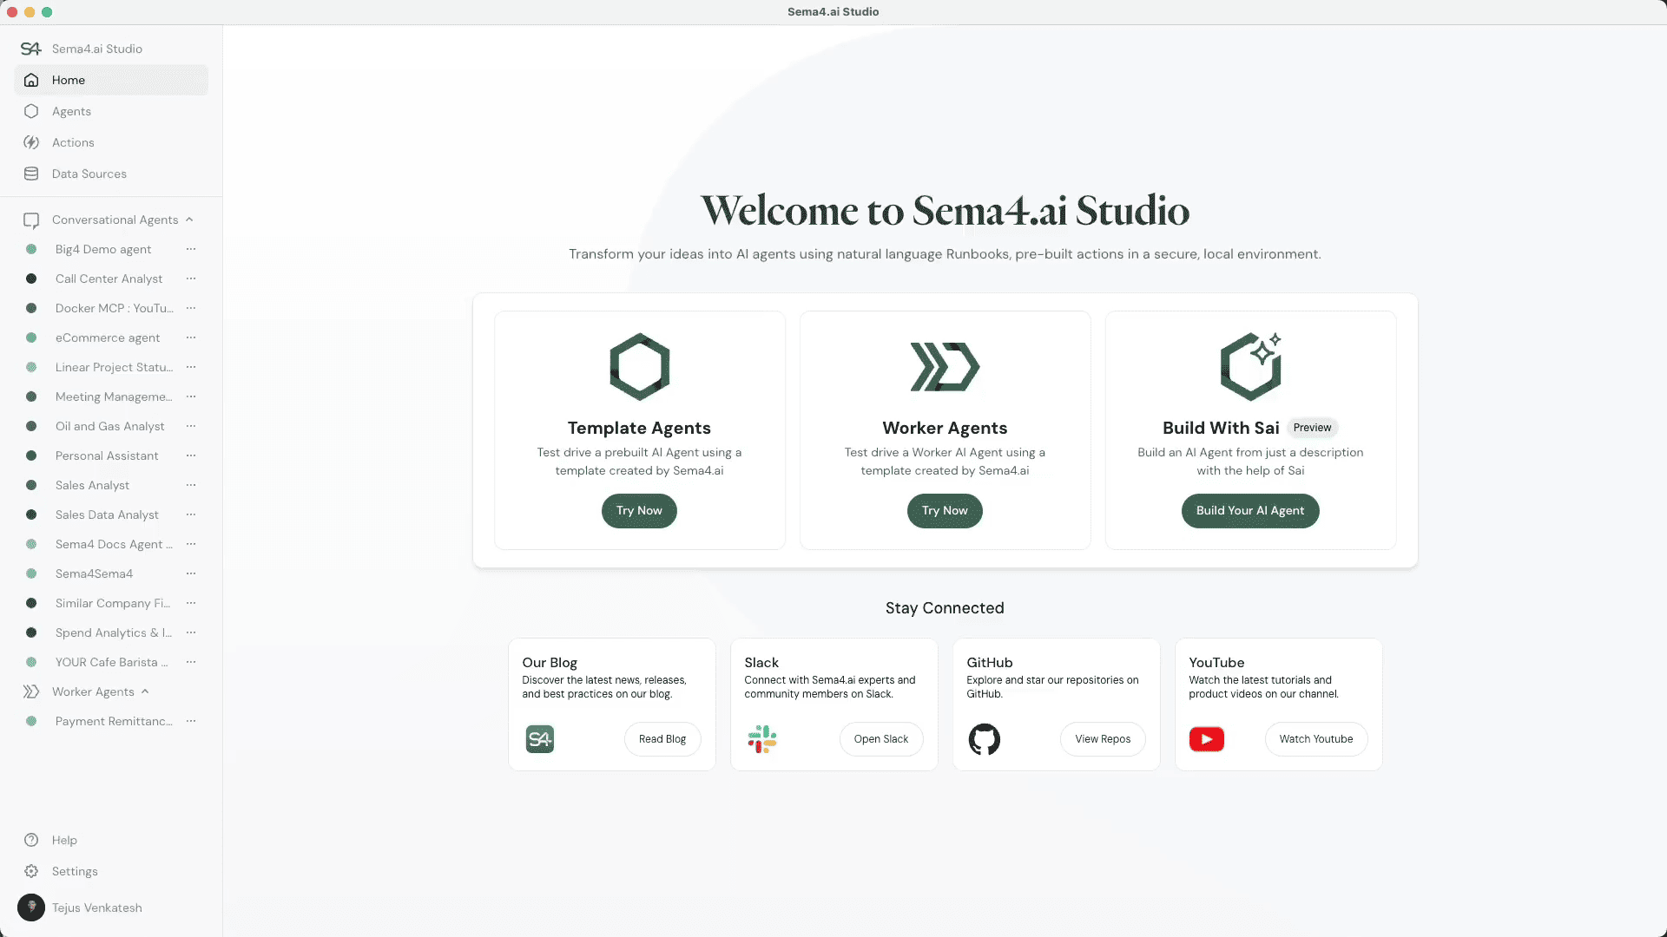The height and width of the screenshot is (937, 1667).
Task: Collapse the Conversational Agents section
Action: click(189, 220)
